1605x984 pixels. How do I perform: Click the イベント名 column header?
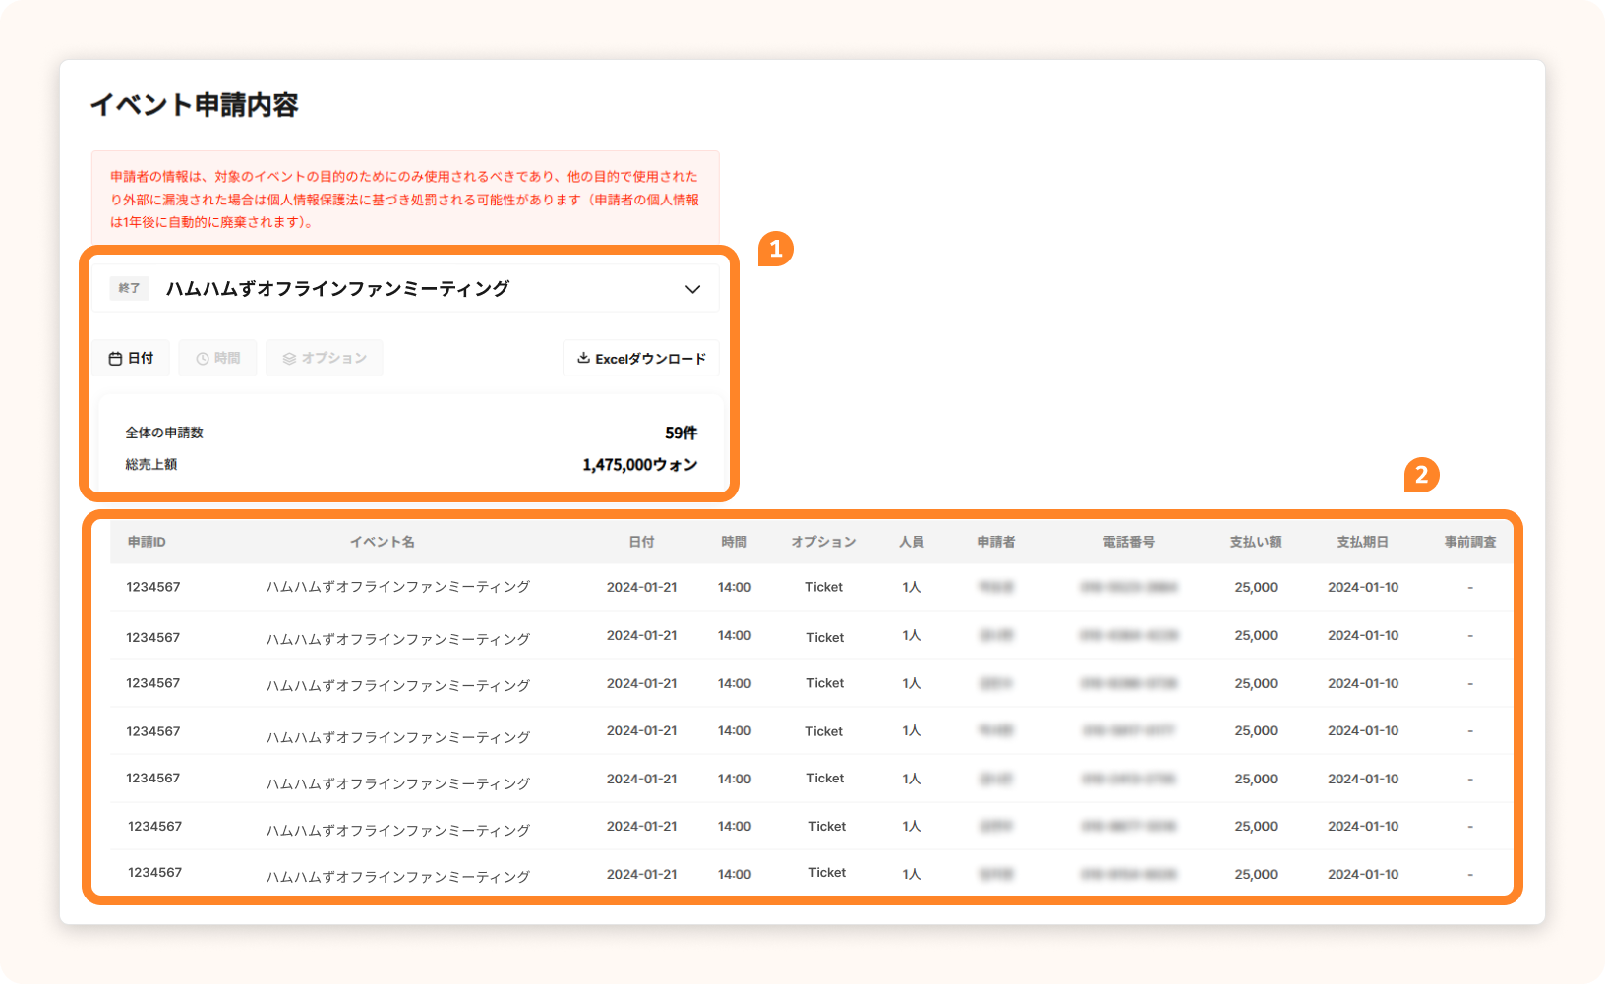[x=383, y=542]
